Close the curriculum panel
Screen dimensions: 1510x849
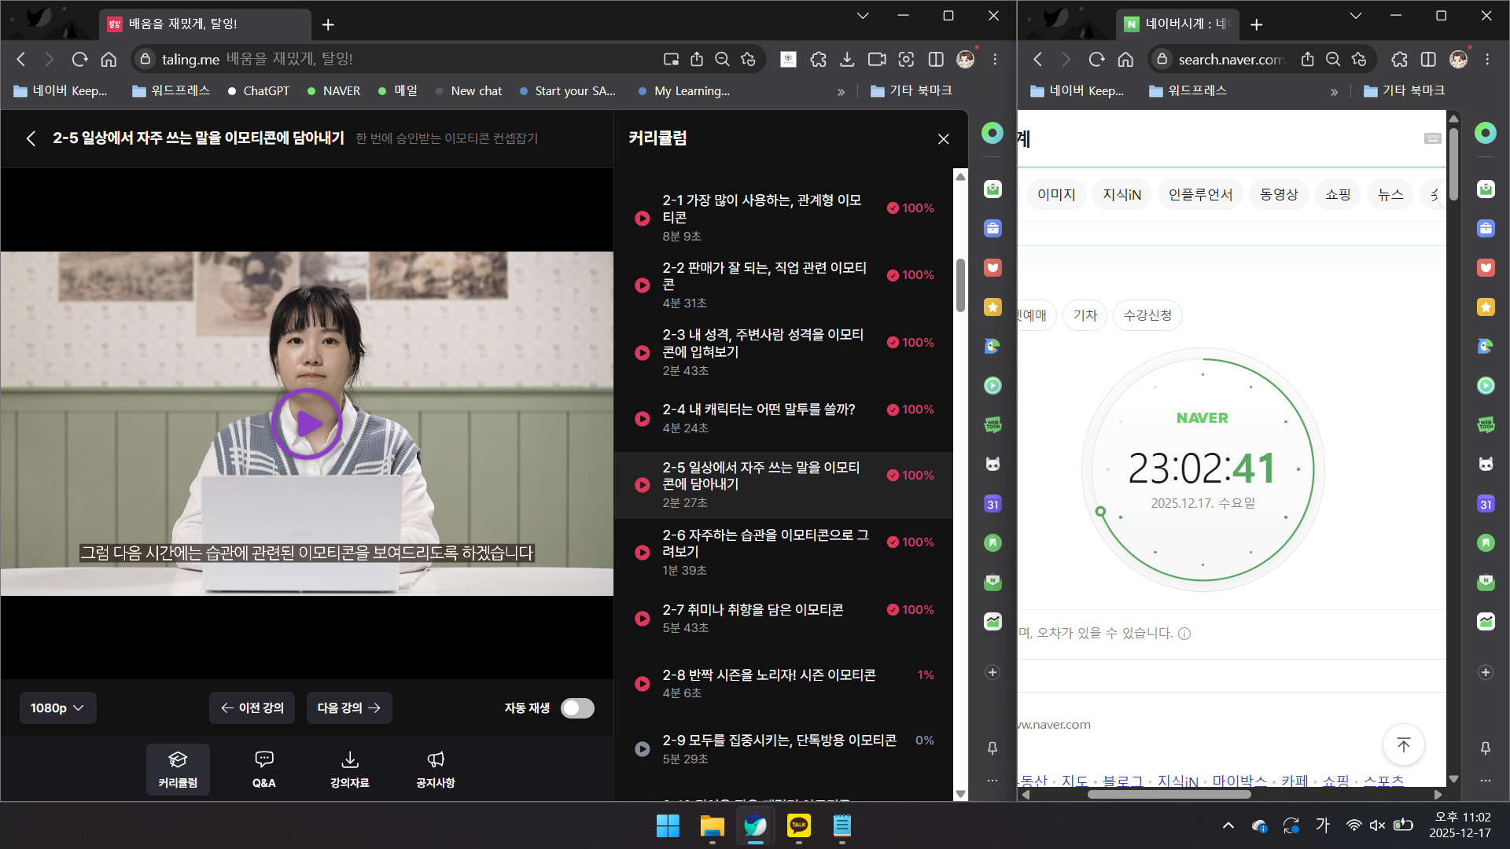coord(943,139)
